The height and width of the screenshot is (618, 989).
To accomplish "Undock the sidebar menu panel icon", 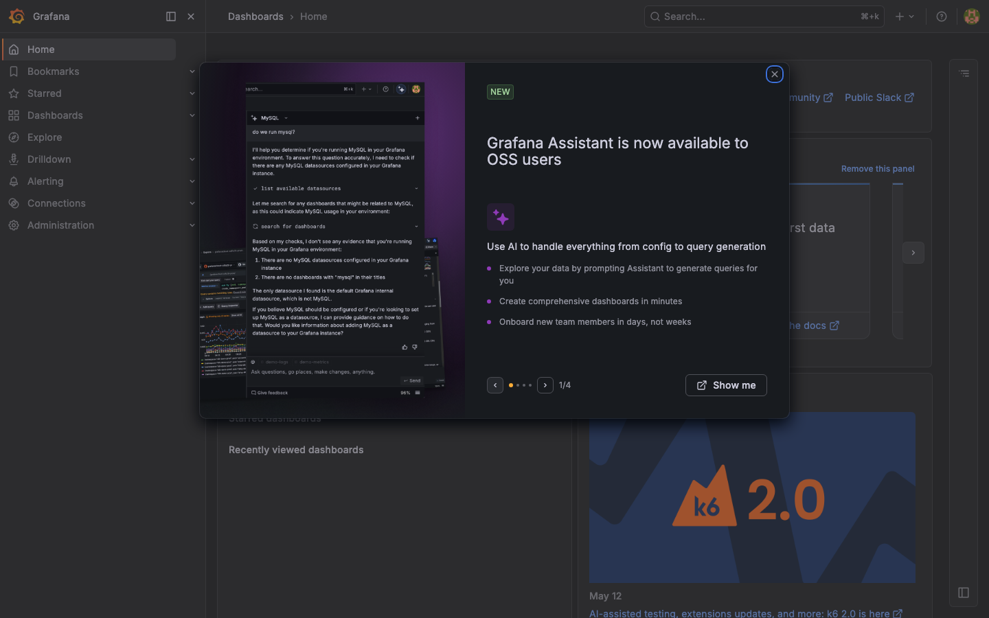I will click(171, 16).
